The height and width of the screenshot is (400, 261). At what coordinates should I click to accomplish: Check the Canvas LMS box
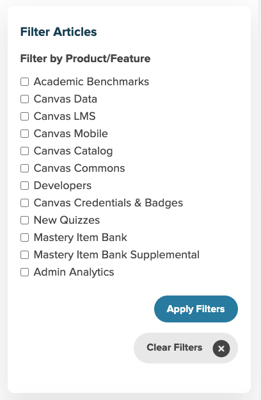[24, 116]
